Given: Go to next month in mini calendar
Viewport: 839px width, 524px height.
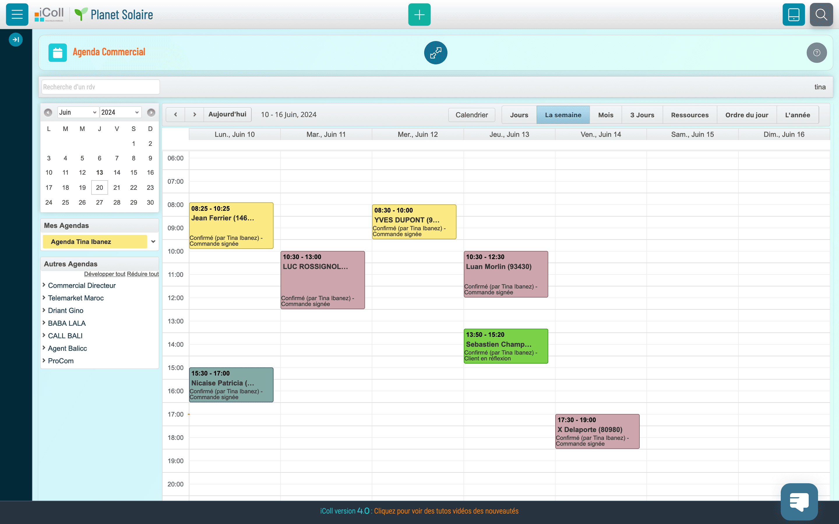Looking at the screenshot, I should pyautogui.click(x=151, y=112).
